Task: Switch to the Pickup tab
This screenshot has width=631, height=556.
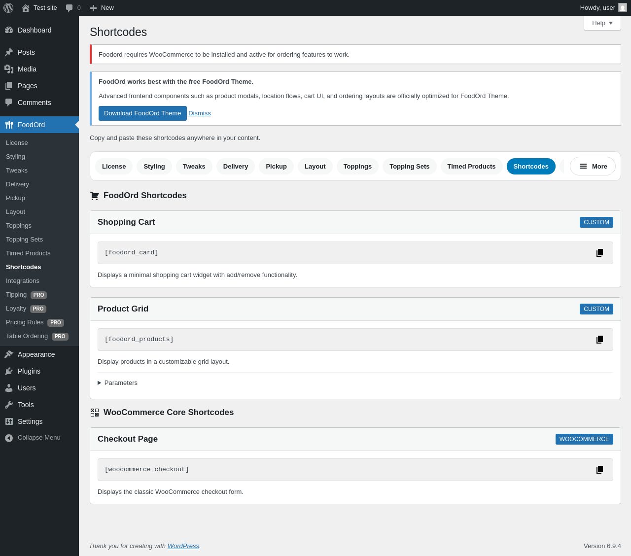Action: (x=276, y=167)
